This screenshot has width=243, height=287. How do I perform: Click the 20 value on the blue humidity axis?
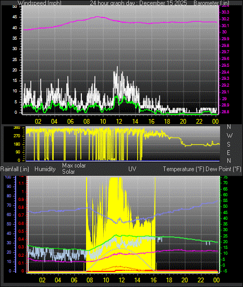click(x=9, y=252)
